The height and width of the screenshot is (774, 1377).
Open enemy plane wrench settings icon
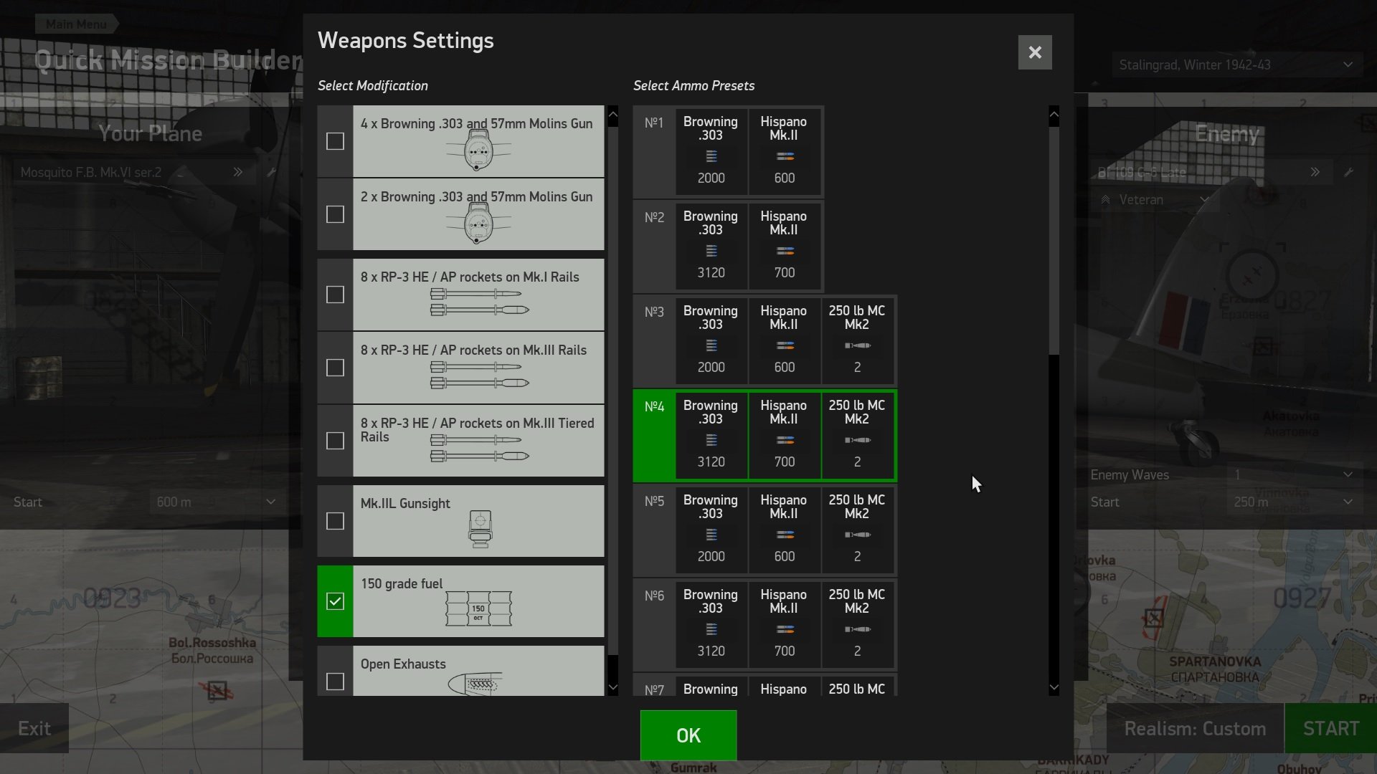tap(1348, 172)
